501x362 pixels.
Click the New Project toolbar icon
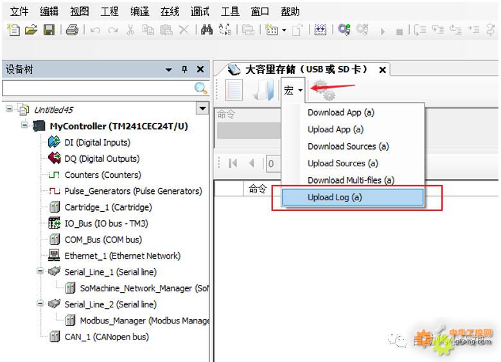pyautogui.click(x=13, y=30)
